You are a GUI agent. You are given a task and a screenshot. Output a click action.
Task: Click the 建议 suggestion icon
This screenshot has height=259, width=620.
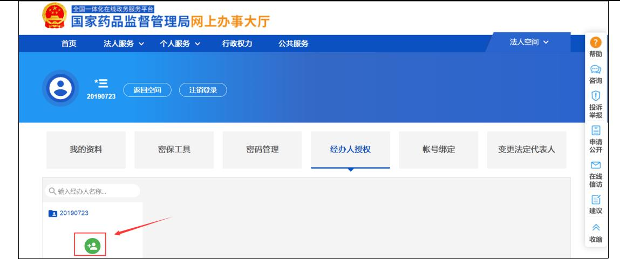click(596, 200)
